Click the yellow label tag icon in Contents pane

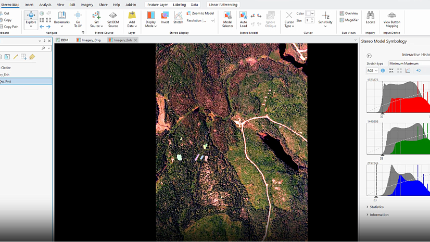click(32, 57)
